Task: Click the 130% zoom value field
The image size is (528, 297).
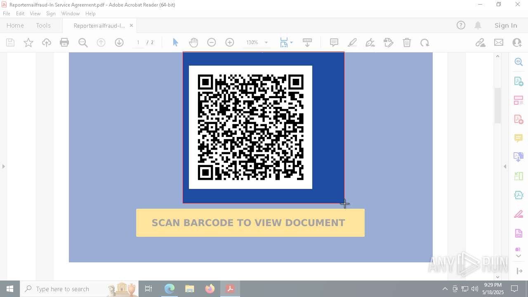Action: (252, 42)
